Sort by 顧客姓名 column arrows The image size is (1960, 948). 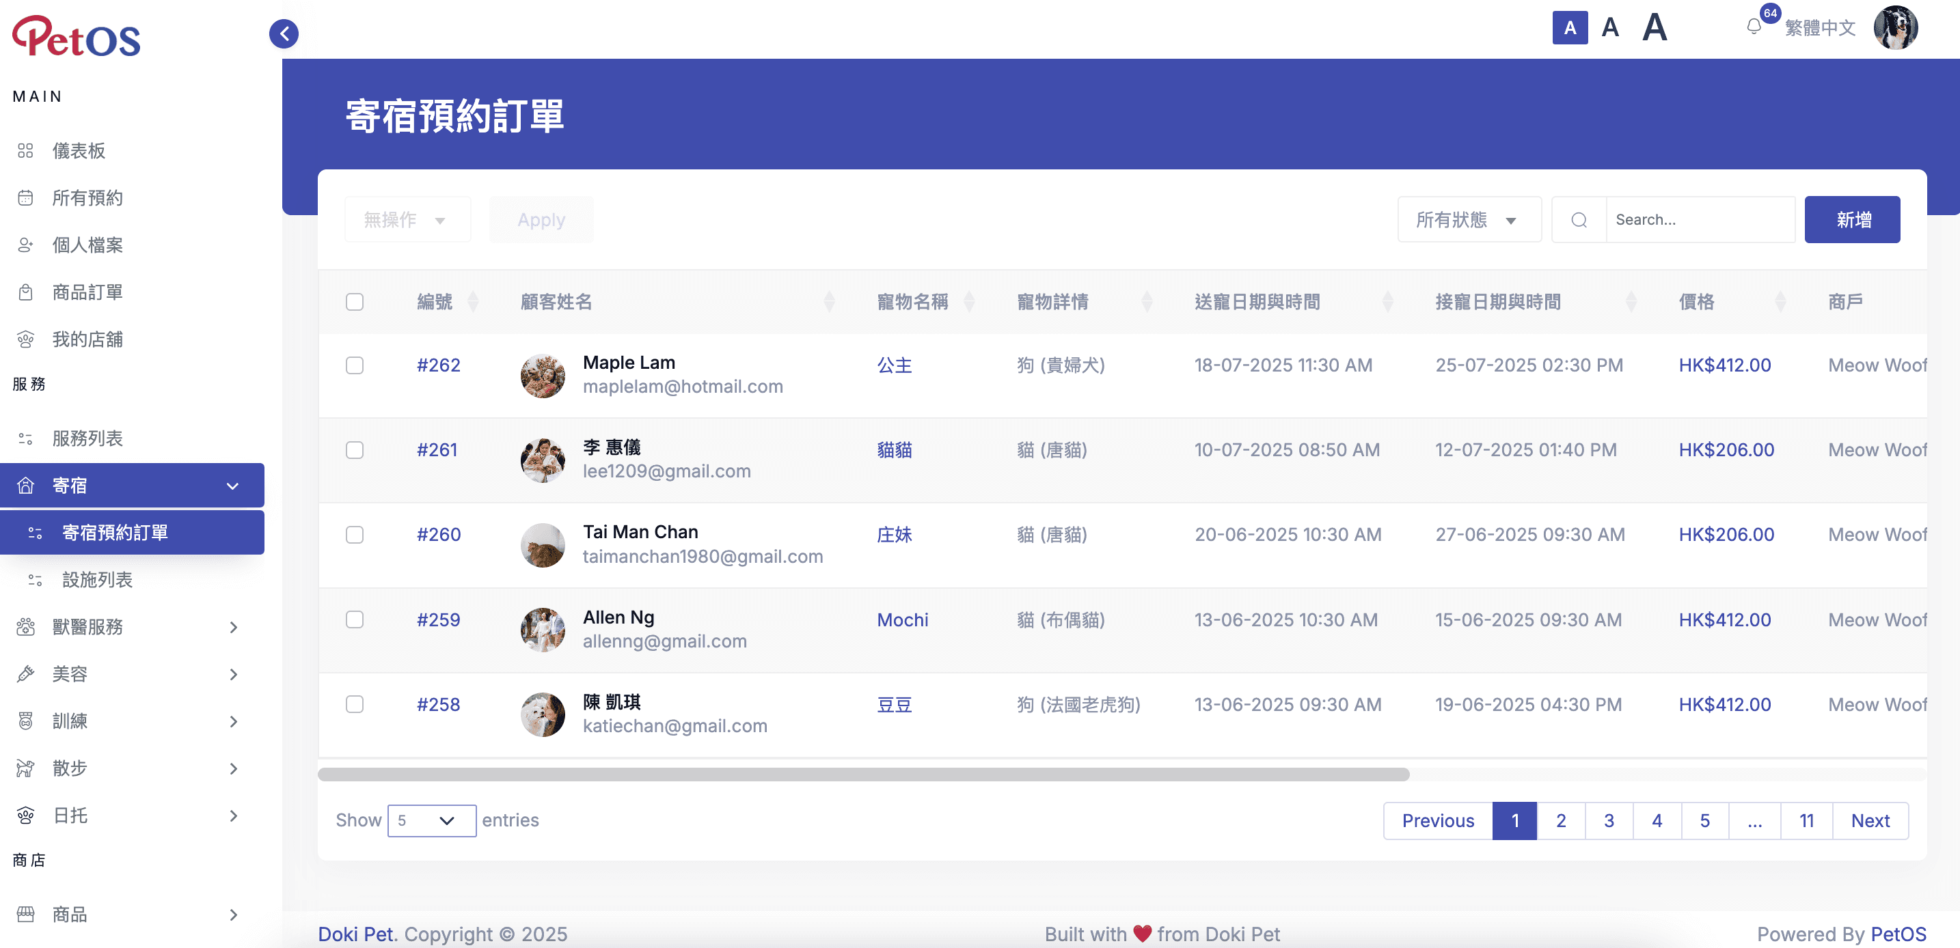click(830, 302)
